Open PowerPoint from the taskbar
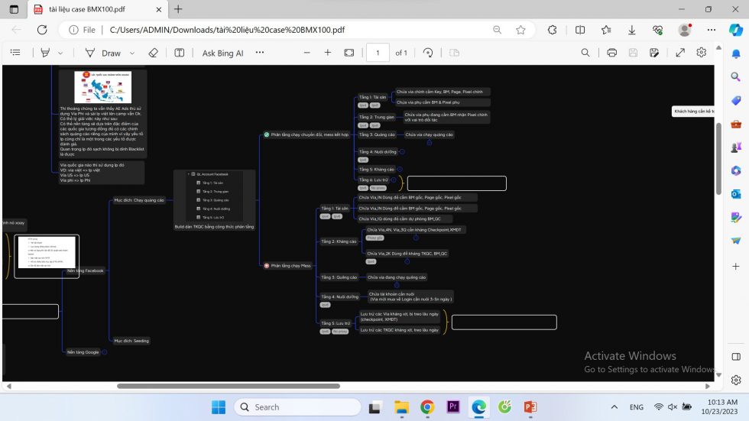 pyautogui.click(x=530, y=406)
